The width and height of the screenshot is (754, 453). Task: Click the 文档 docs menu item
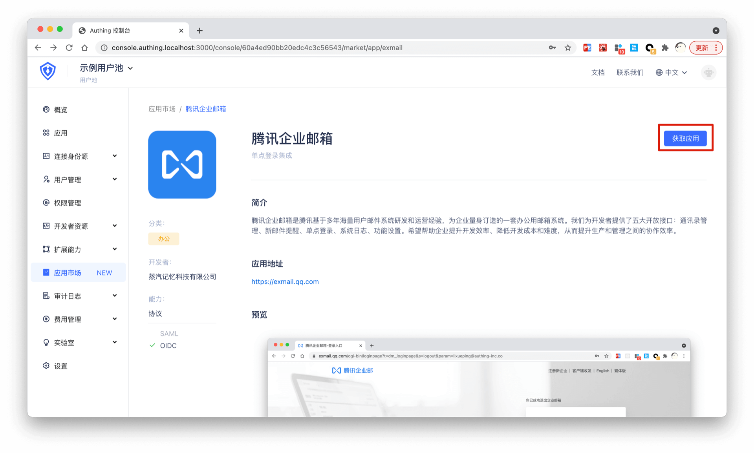point(598,73)
